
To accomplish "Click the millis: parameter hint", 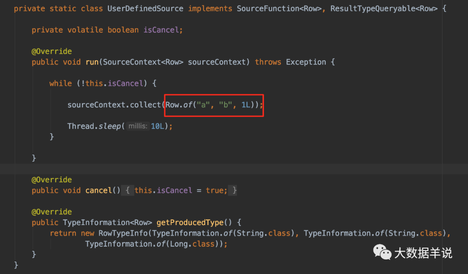I will 138,126.
